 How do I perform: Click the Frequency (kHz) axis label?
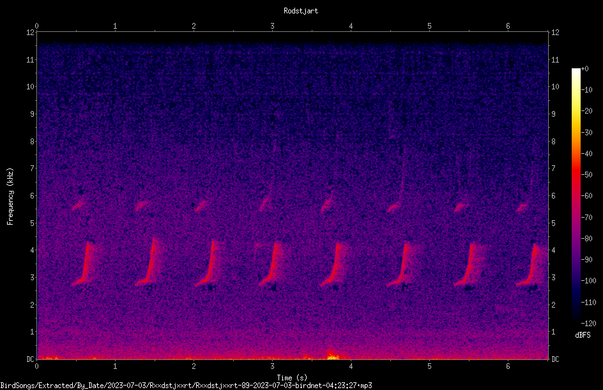coord(10,197)
